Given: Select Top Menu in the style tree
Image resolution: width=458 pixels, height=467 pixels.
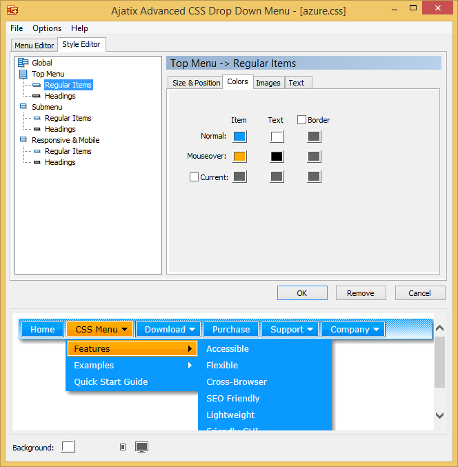Looking at the screenshot, I should (x=48, y=74).
